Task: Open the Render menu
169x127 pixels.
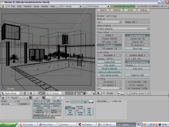Action: [x=45, y=6]
